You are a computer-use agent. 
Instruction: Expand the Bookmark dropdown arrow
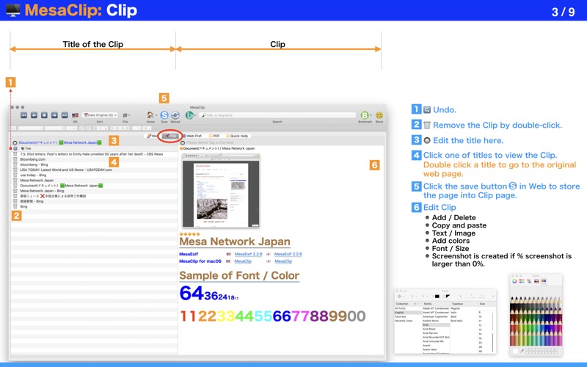371,116
